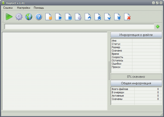Click the URL input field

[x=79, y=26]
